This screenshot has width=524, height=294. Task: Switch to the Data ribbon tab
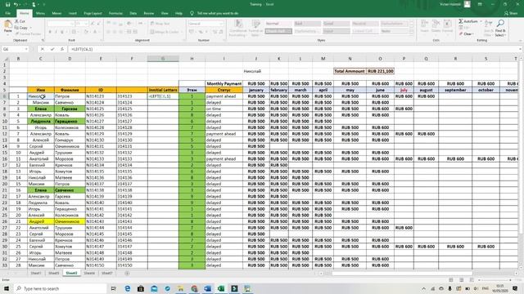coord(133,13)
